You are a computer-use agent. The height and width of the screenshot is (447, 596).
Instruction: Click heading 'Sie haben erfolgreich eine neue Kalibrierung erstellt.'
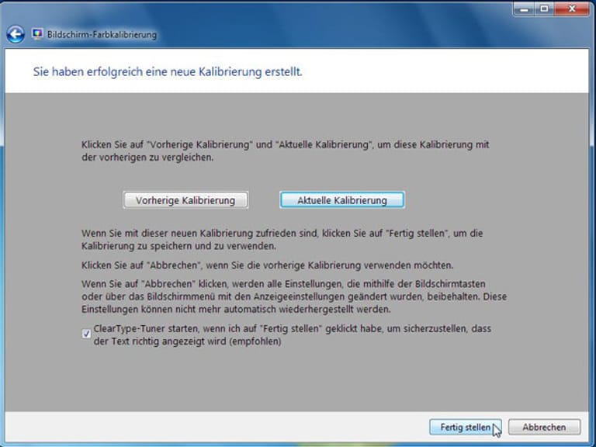(x=168, y=72)
